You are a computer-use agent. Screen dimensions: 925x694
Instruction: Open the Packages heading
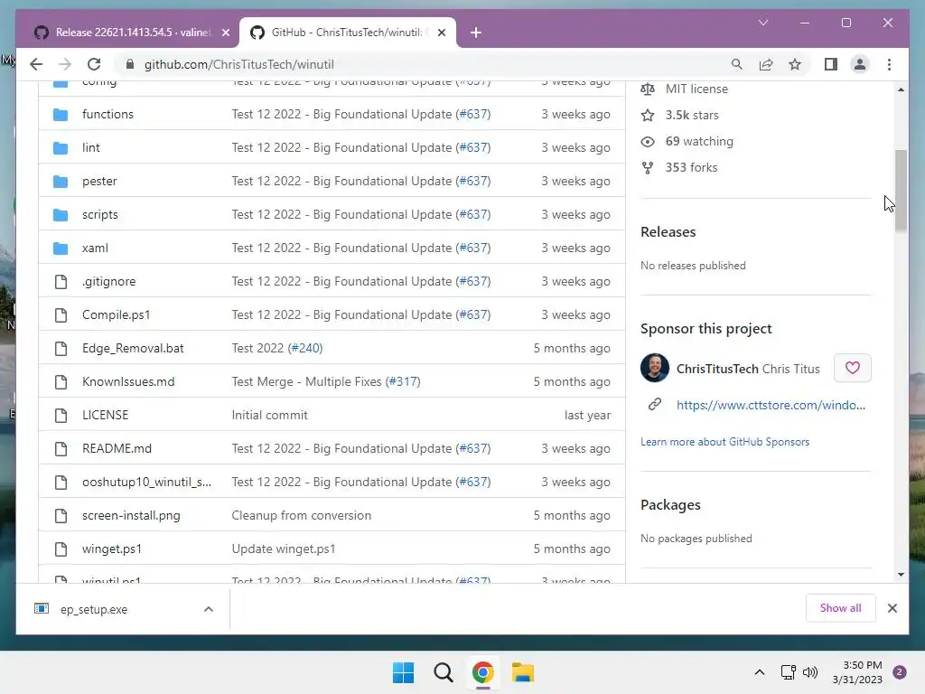pos(671,505)
